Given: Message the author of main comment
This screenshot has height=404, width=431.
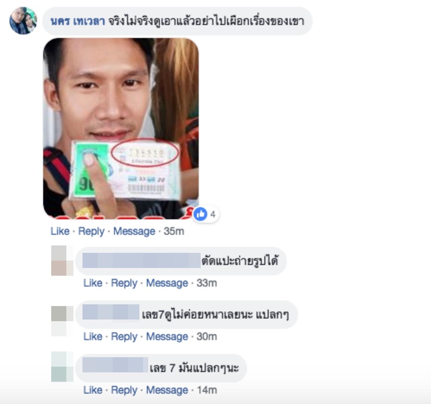Looking at the screenshot, I should click(134, 231).
